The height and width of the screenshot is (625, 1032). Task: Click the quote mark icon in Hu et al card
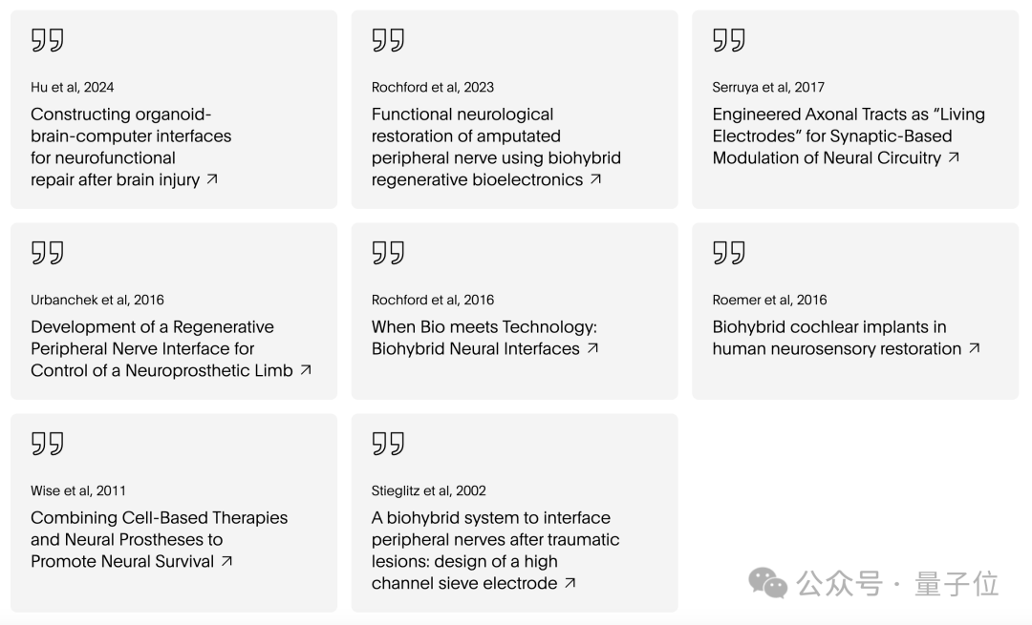(47, 40)
